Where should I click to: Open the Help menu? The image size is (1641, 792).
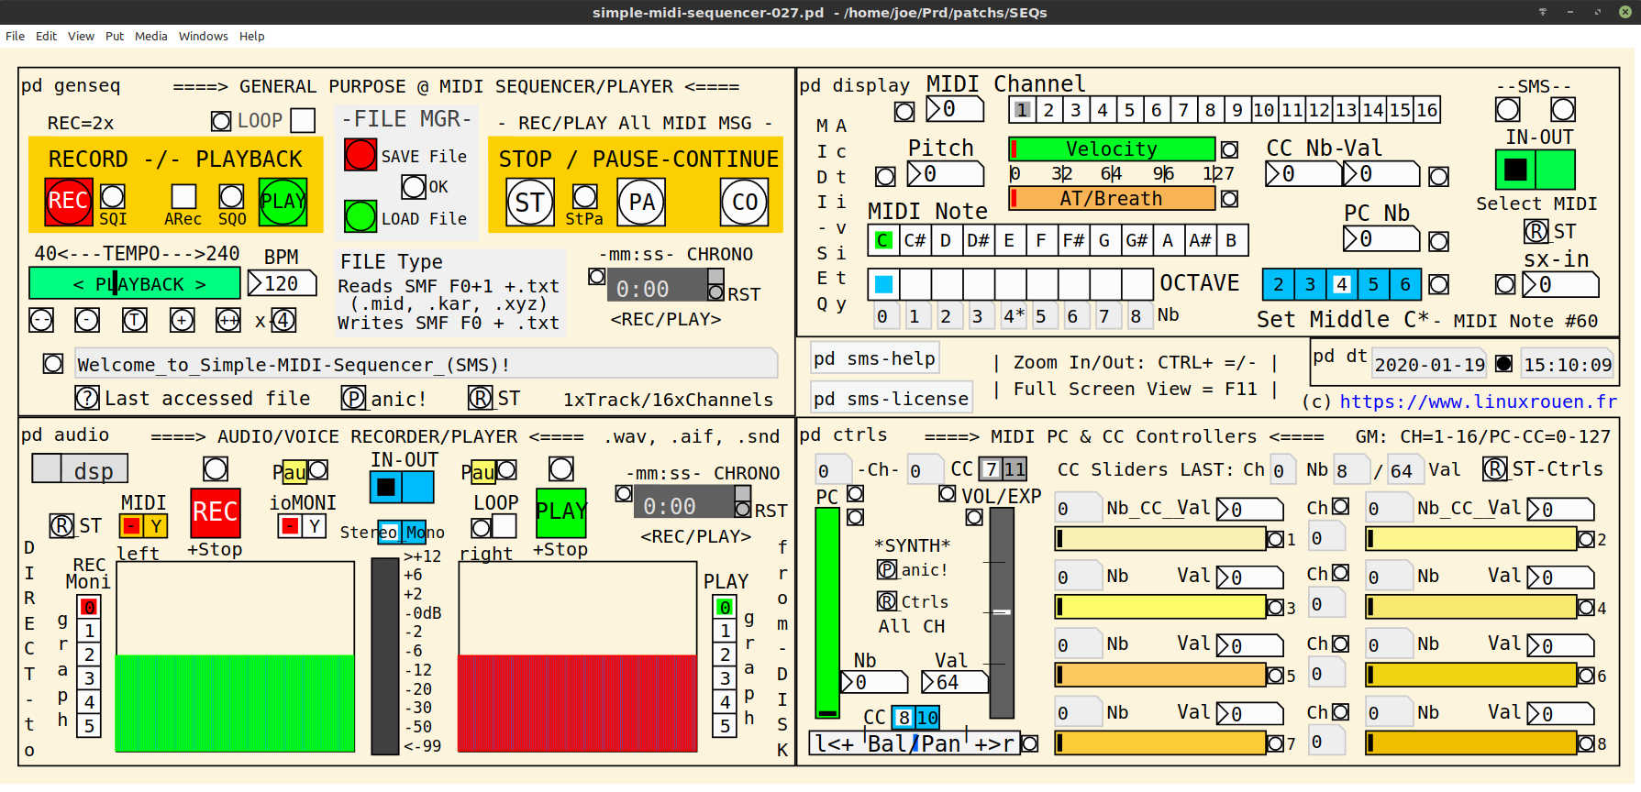251,37
